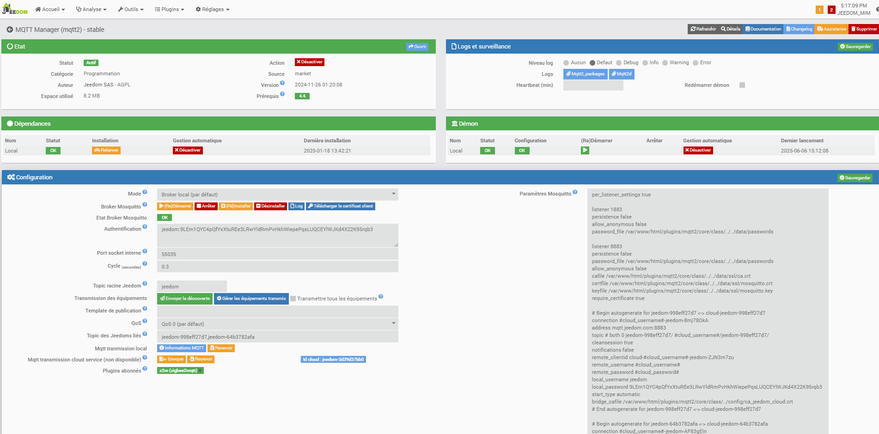This screenshot has width=879, height=434.
Task: Select the Debug log level
Action: pyautogui.click(x=619, y=63)
